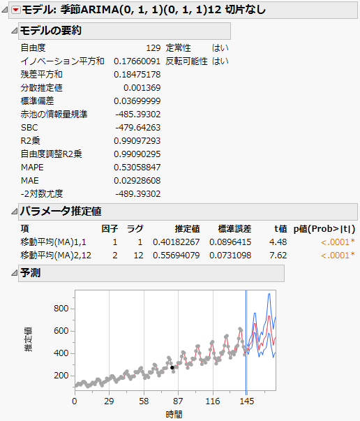Select the R2乗 value 0.99097293
The width and height of the screenshot is (360, 421).
tap(137, 141)
